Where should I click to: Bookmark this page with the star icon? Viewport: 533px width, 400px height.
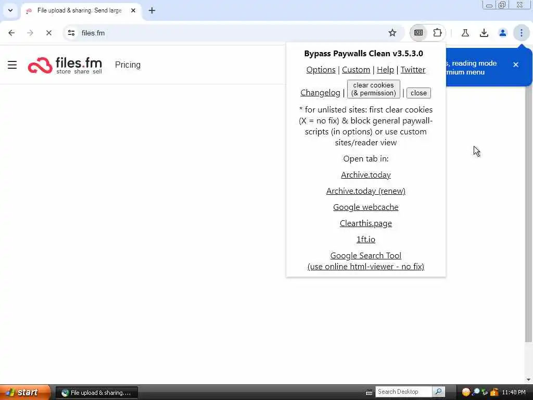point(392,33)
